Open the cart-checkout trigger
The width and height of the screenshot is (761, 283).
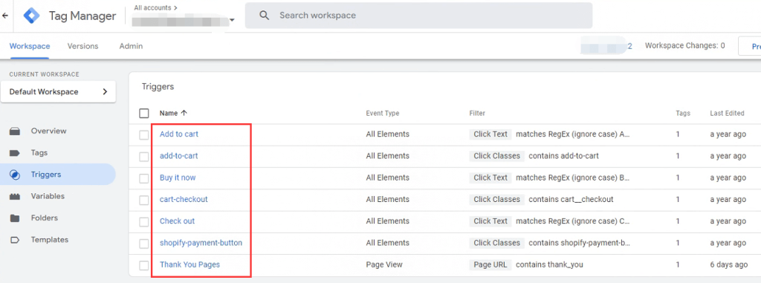coord(184,200)
